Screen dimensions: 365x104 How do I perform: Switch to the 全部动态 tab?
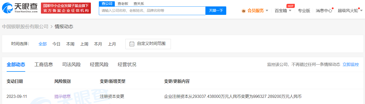[16, 65]
